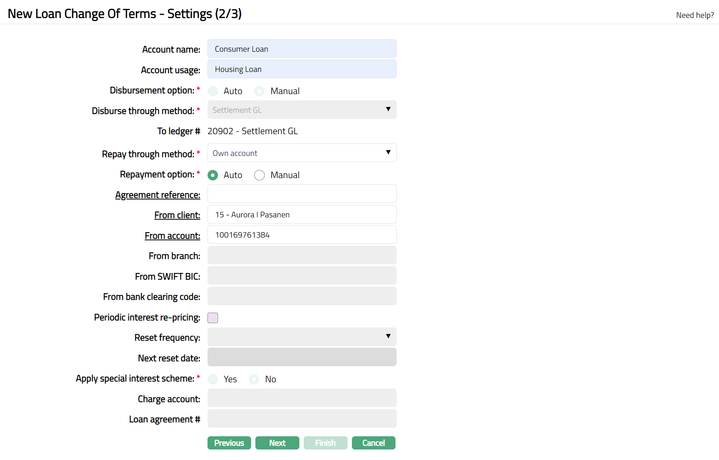Open the Disburse through method dropdown
The height and width of the screenshot is (460, 719).
click(x=302, y=110)
